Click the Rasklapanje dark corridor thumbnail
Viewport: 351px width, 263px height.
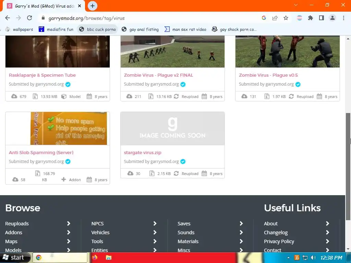point(58,51)
